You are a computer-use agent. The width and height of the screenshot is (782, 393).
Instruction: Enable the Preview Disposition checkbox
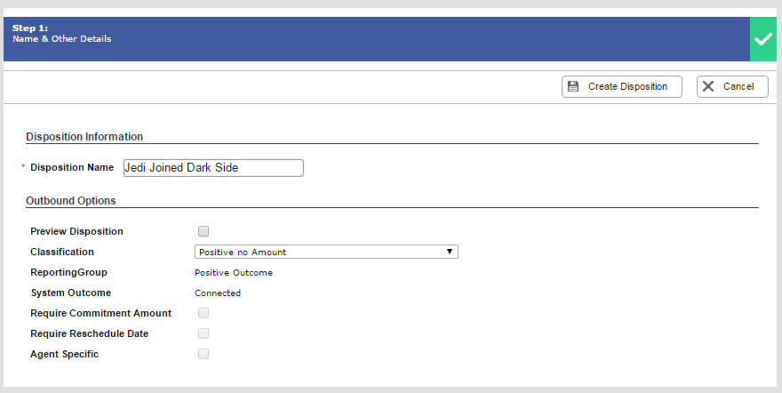tap(203, 231)
